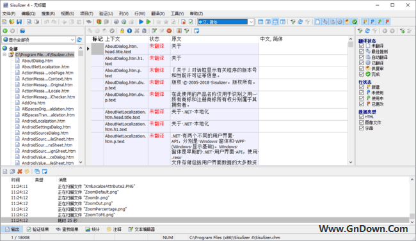This screenshot has height=241, width=416.
Task: Click the yellow padlock lock icon
Action: click(122, 31)
